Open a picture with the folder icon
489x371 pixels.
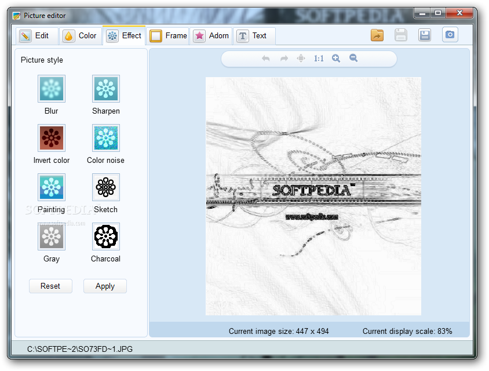[x=377, y=35]
